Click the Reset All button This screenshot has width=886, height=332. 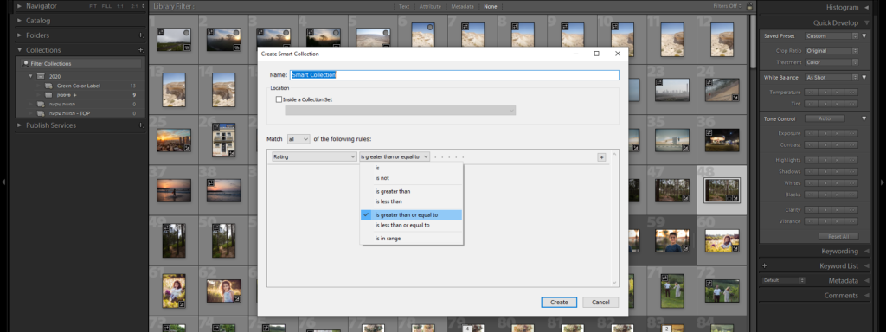(838, 237)
